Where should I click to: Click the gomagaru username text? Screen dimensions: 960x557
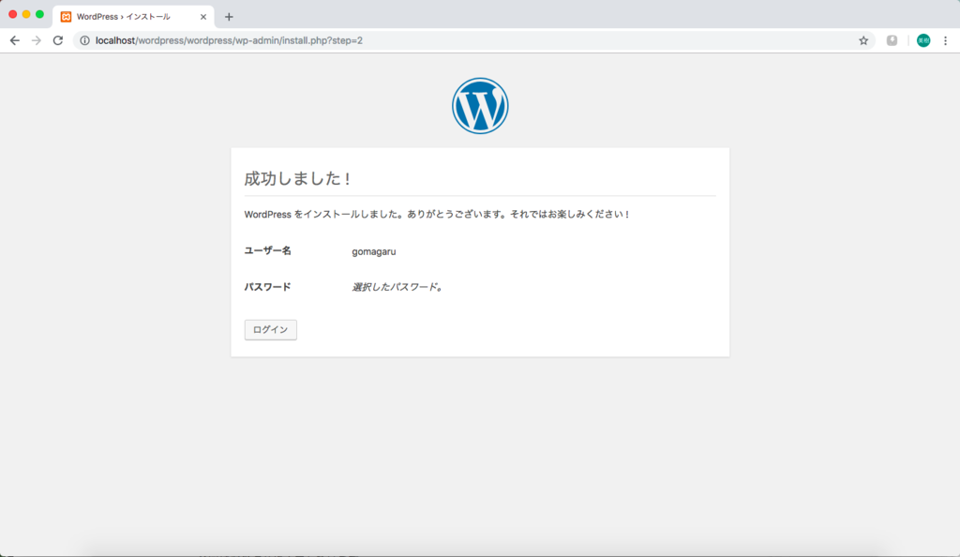373,251
